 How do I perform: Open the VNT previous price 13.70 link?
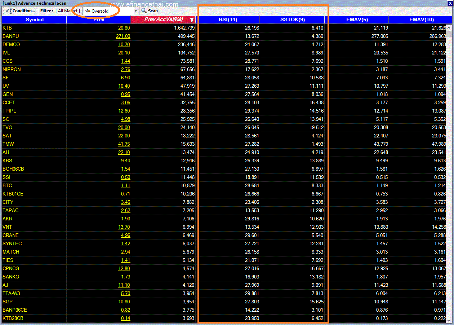(x=124, y=227)
